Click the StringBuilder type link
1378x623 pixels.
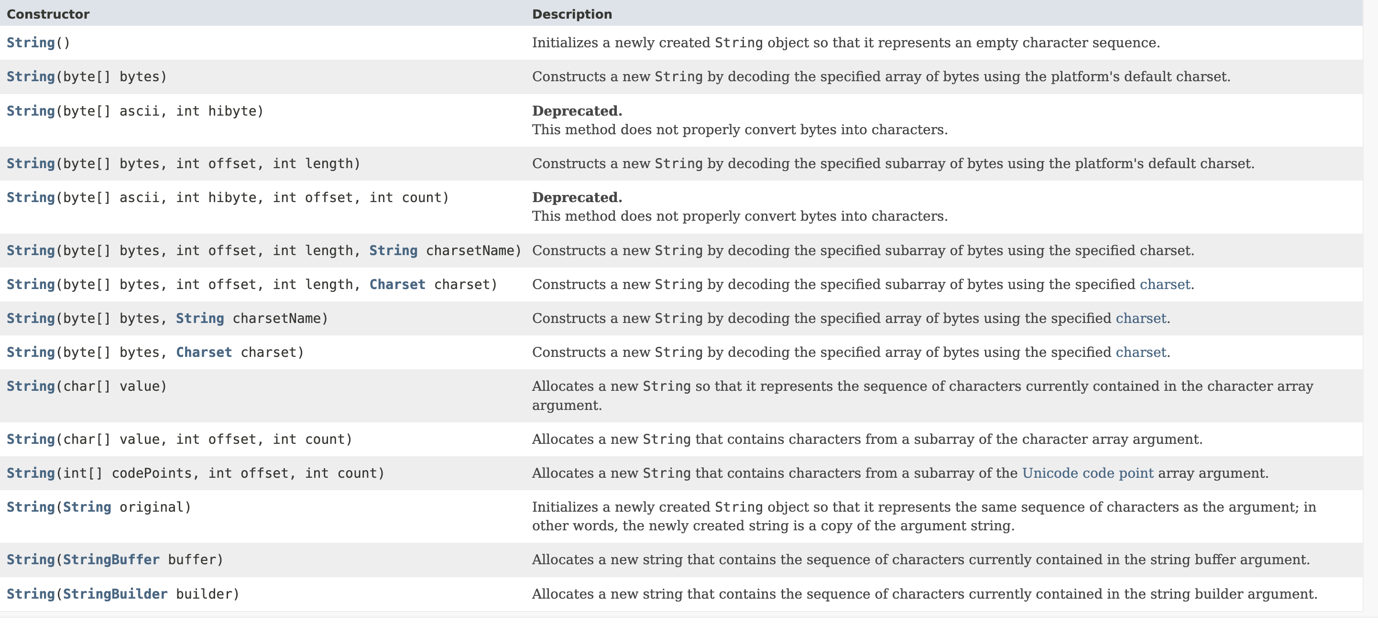[x=116, y=594]
